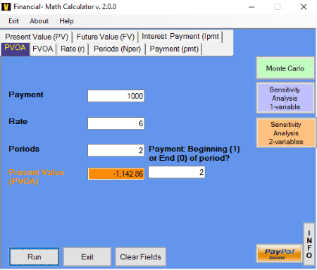The image size is (317, 270).
Task: Click the Present Value (PVOA) label
Action: (37, 177)
